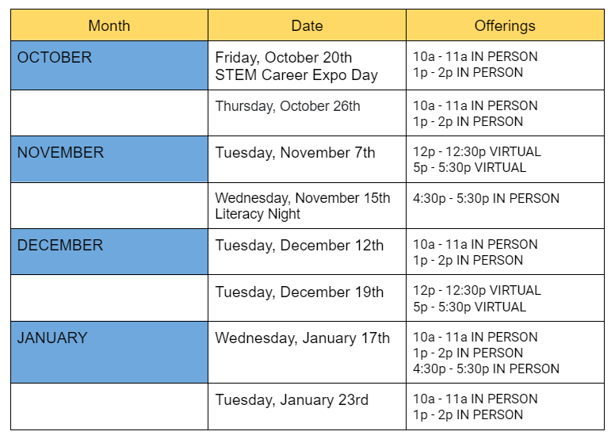Click the Offerings column header
The image size is (615, 439).
(x=505, y=25)
